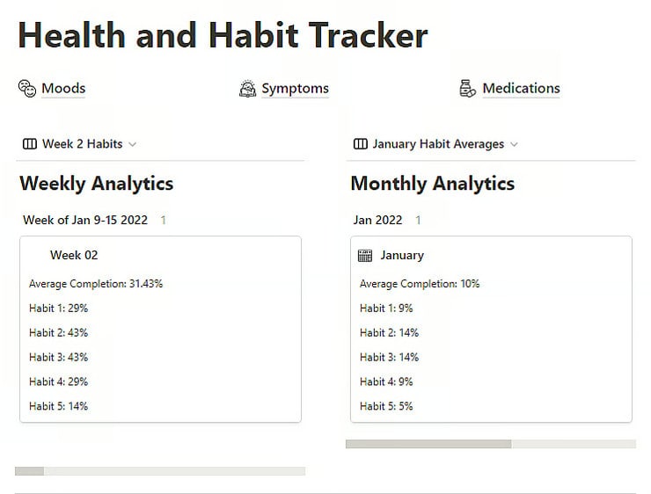This screenshot has width=651, height=494.
Task: Switch to the Week 2 Habits view tab
Action: (x=82, y=144)
